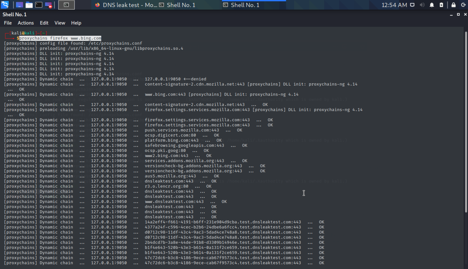Click OK at end of r3.o.lencr.org line
The width and height of the screenshot is (468, 269).
click(209, 186)
